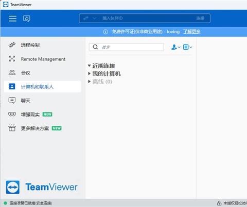
Task: Collapse the 近期连接 group
Action: pyautogui.click(x=89, y=66)
